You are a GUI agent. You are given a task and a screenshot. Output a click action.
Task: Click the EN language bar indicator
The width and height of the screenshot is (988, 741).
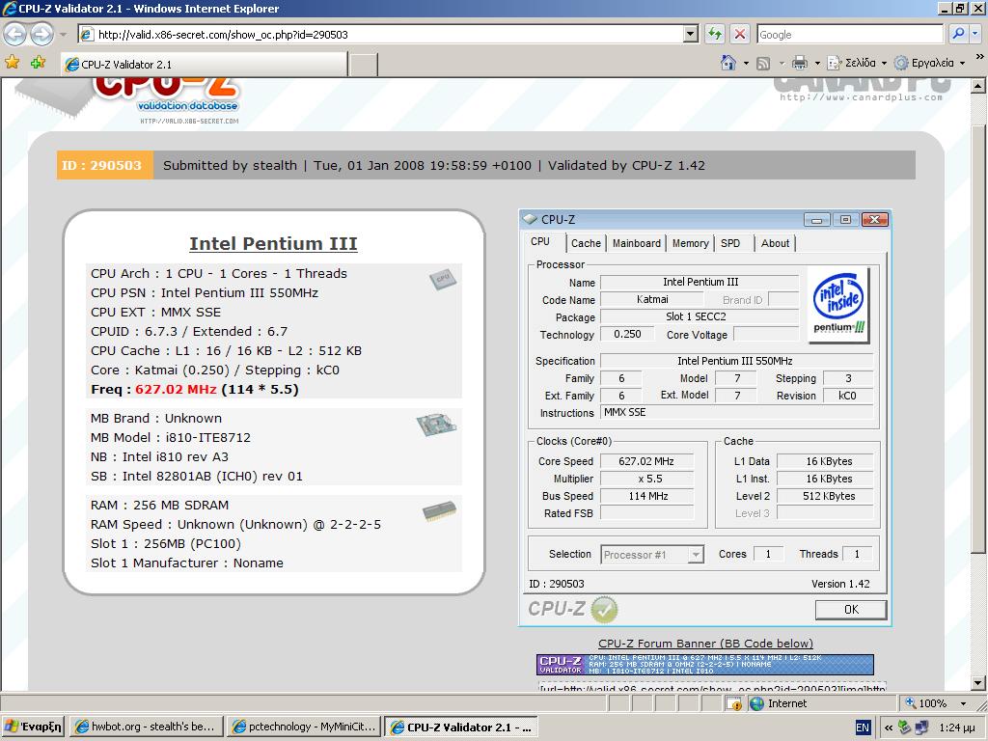click(863, 727)
